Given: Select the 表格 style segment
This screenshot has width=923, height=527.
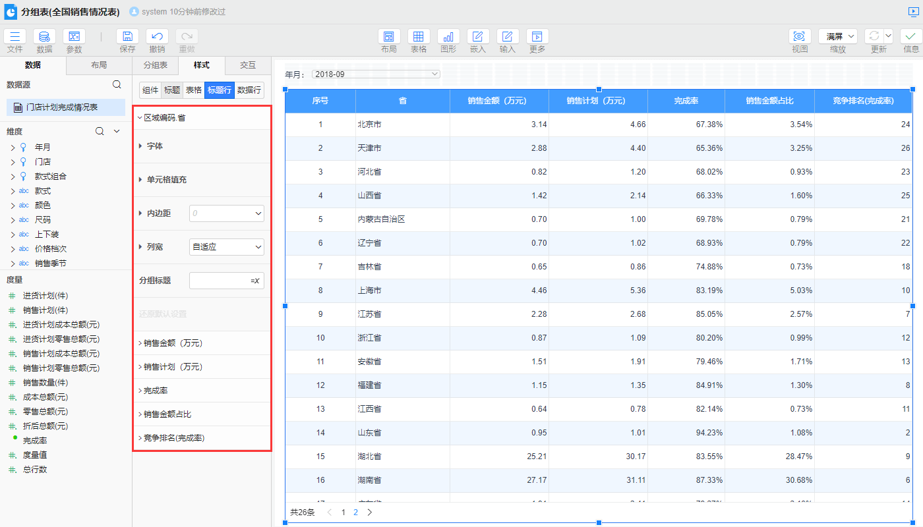Looking at the screenshot, I should pyautogui.click(x=193, y=90).
